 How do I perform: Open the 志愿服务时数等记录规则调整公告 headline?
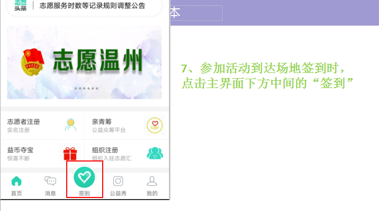[92, 6]
